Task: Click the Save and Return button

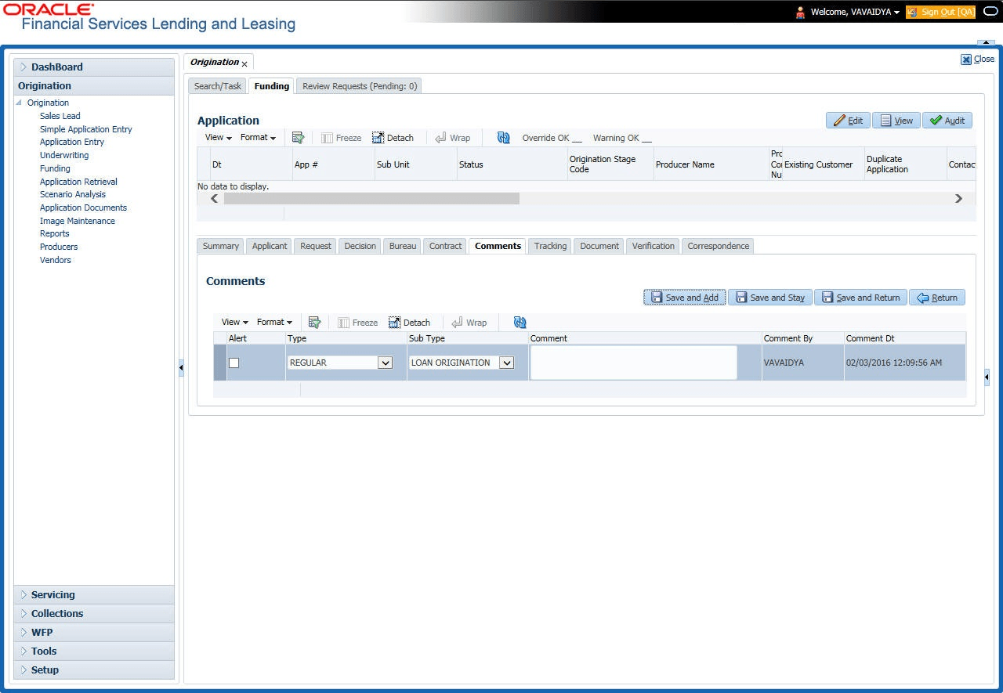Action: pos(860,298)
